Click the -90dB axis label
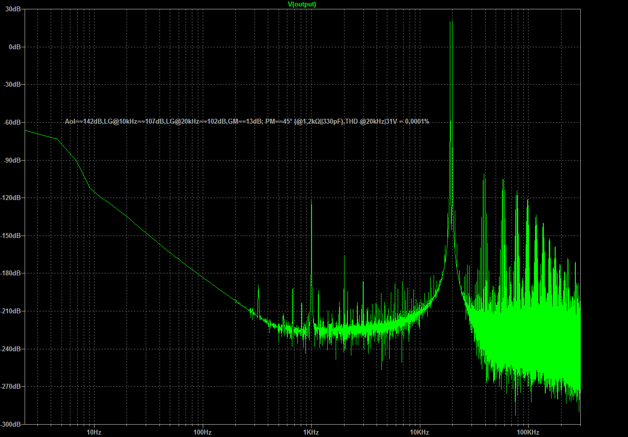 (x=12, y=161)
